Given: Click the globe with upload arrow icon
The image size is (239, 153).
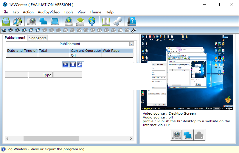Looking at the screenshot, I should (92, 21).
